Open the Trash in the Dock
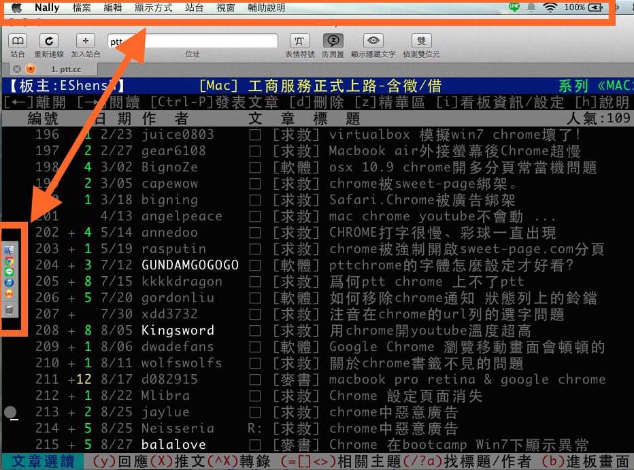The height and width of the screenshot is (470, 634). coord(9,310)
